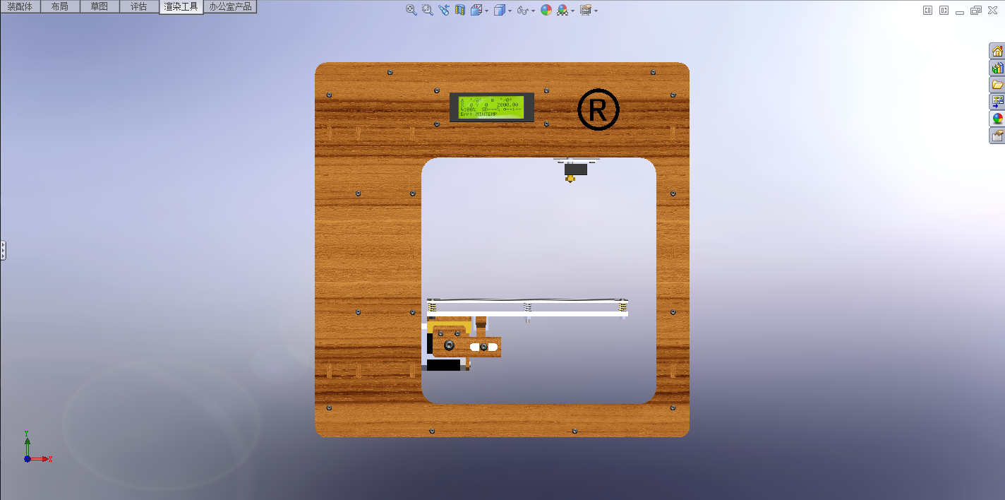
Task: Expand the hidden left panel via edge arrow
Action: point(2,249)
